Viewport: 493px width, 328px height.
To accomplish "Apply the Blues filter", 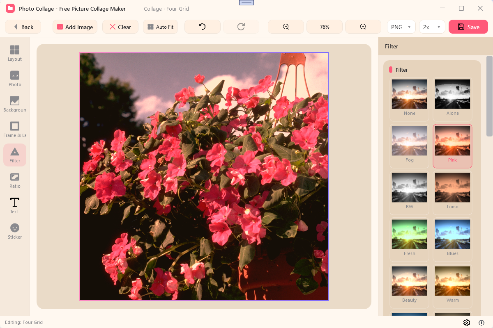I will 452,239.
